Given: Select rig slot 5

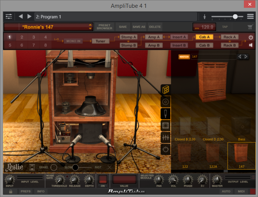Looking at the screenshot, I should coord(10,45).
